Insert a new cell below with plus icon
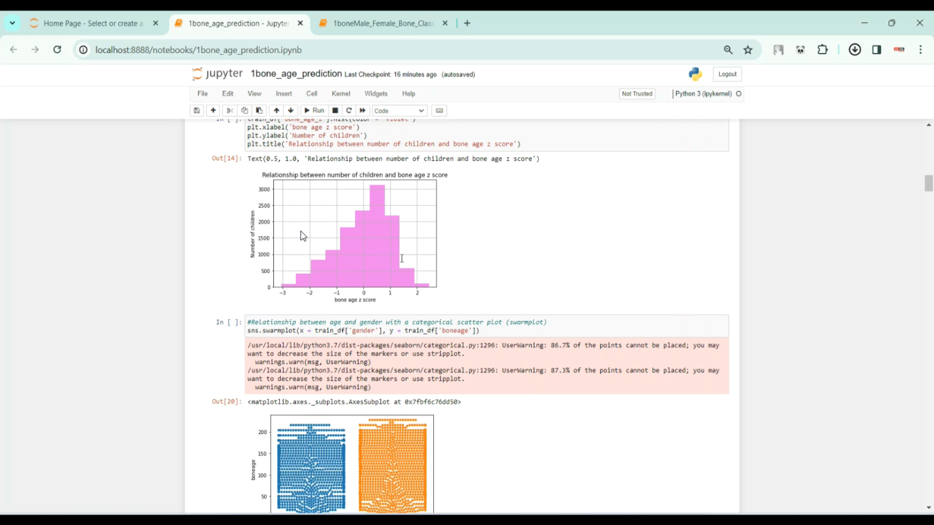The height and width of the screenshot is (525, 934). coord(213,111)
